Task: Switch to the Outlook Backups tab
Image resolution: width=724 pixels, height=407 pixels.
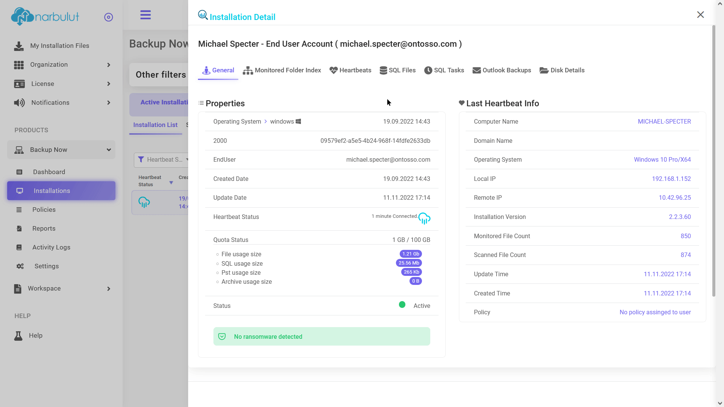Action: [x=502, y=70]
